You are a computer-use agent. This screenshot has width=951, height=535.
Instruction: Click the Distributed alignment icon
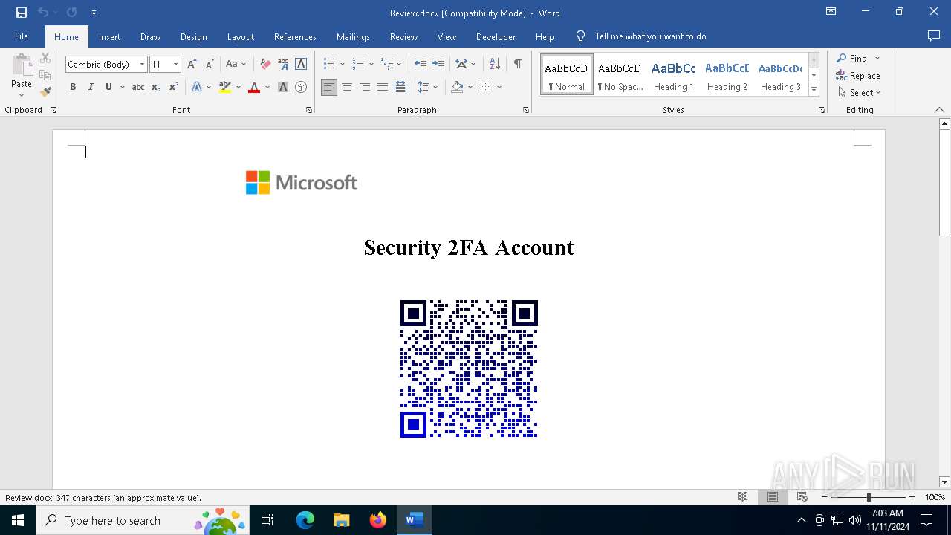400,87
